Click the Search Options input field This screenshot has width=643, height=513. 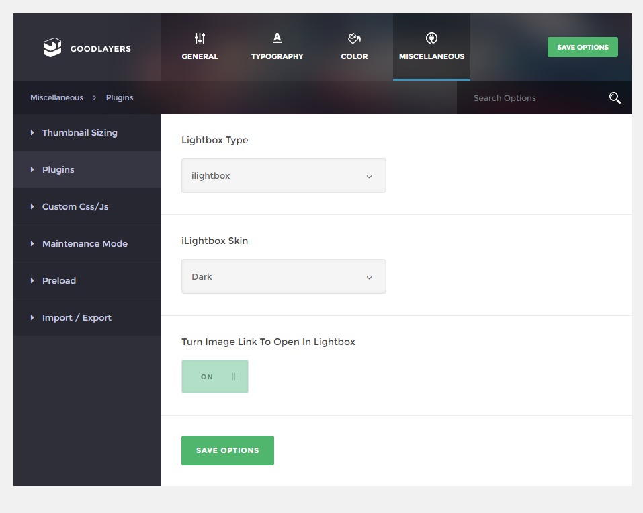pyautogui.click(x=533, y=97)
